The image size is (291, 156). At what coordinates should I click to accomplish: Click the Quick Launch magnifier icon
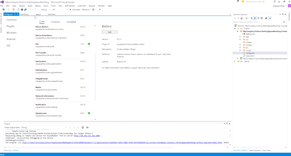point(274,2)
